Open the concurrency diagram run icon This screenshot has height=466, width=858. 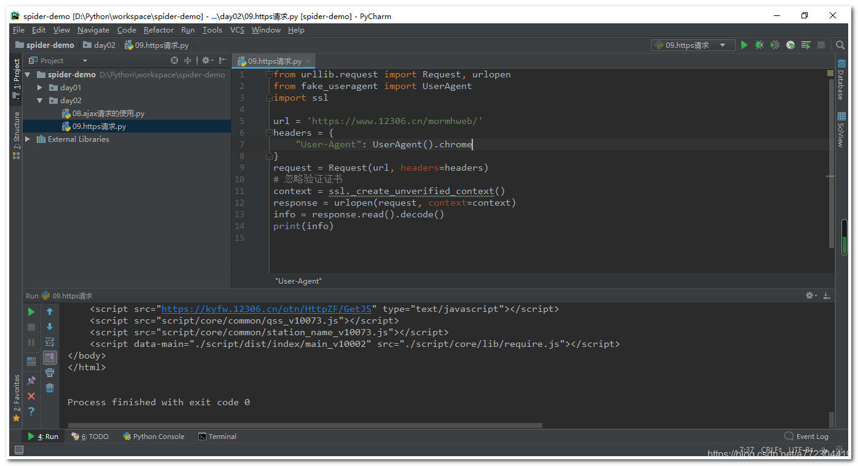click(x=806, y=45)
